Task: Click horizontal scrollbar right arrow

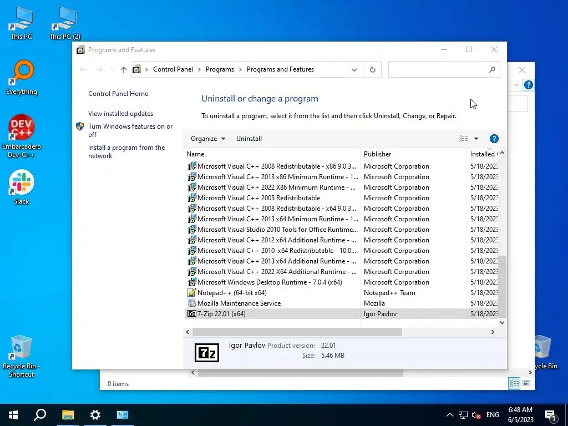Action: tap(493, 332)
